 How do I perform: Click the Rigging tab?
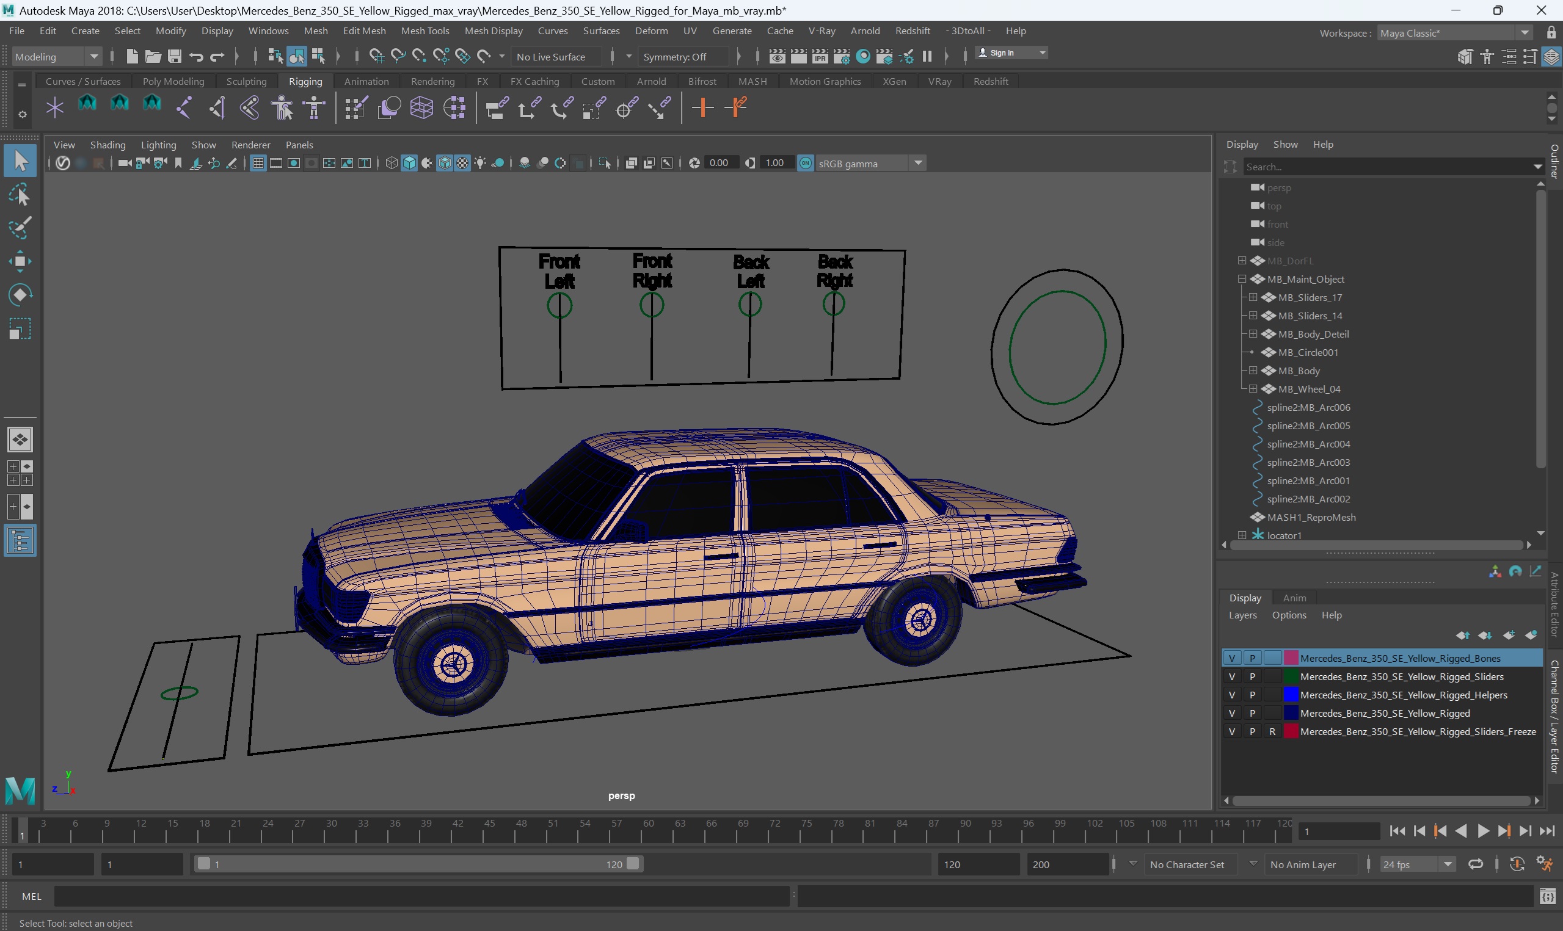305,81
